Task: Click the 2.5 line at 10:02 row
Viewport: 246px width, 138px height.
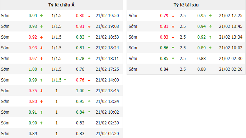Action: (x=183, y=48)
